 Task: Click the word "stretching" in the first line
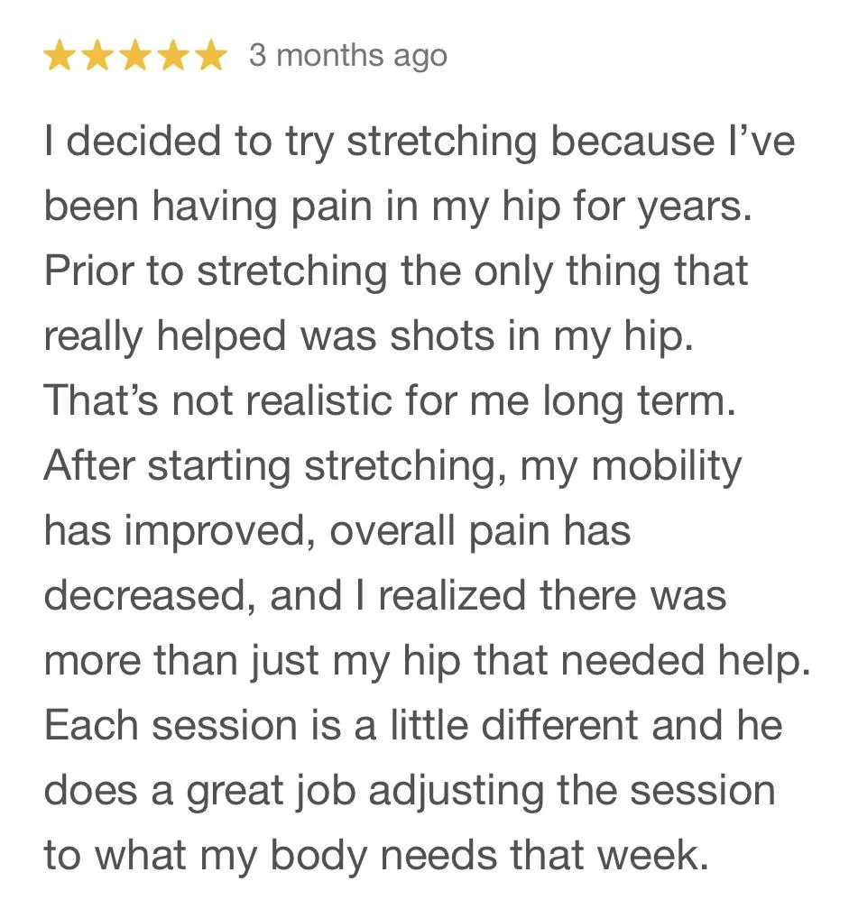[x=442, y=143]
